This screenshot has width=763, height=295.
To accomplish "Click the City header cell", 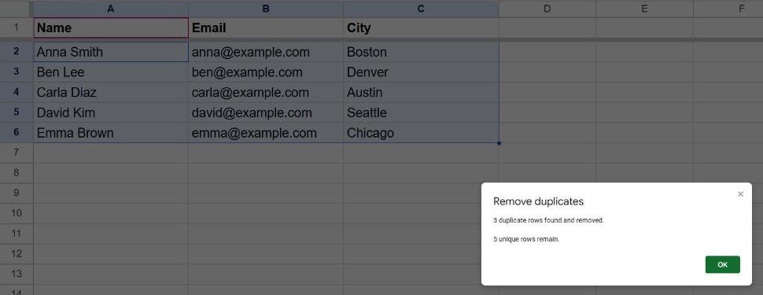I will point(421,28).
